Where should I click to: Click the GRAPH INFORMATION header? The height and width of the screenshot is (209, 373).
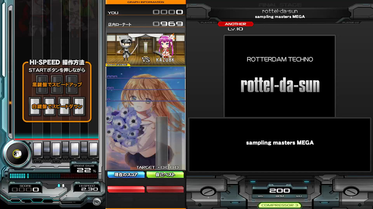pyautogui.click(x=146, y=2)
